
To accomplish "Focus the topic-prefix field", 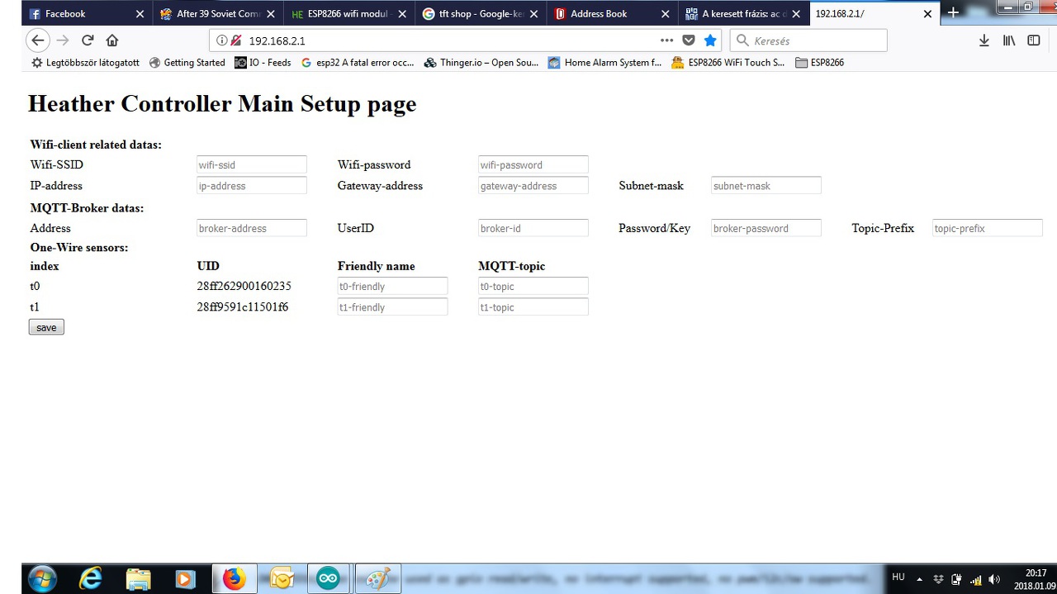I will pos(988,228).
